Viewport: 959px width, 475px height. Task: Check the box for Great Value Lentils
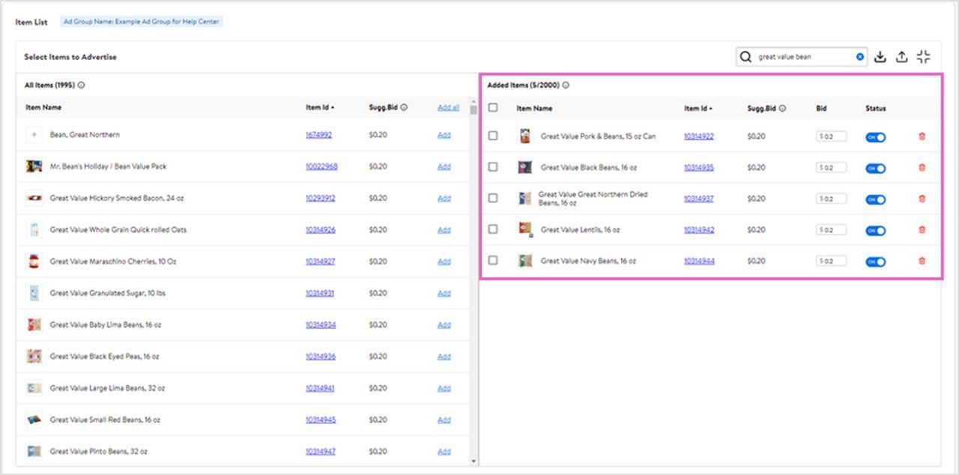(x=493, y=229)
